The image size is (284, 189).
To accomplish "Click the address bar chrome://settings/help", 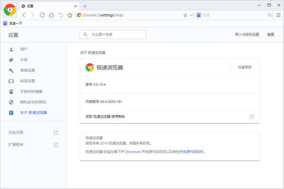I will (x=103, y=15).
